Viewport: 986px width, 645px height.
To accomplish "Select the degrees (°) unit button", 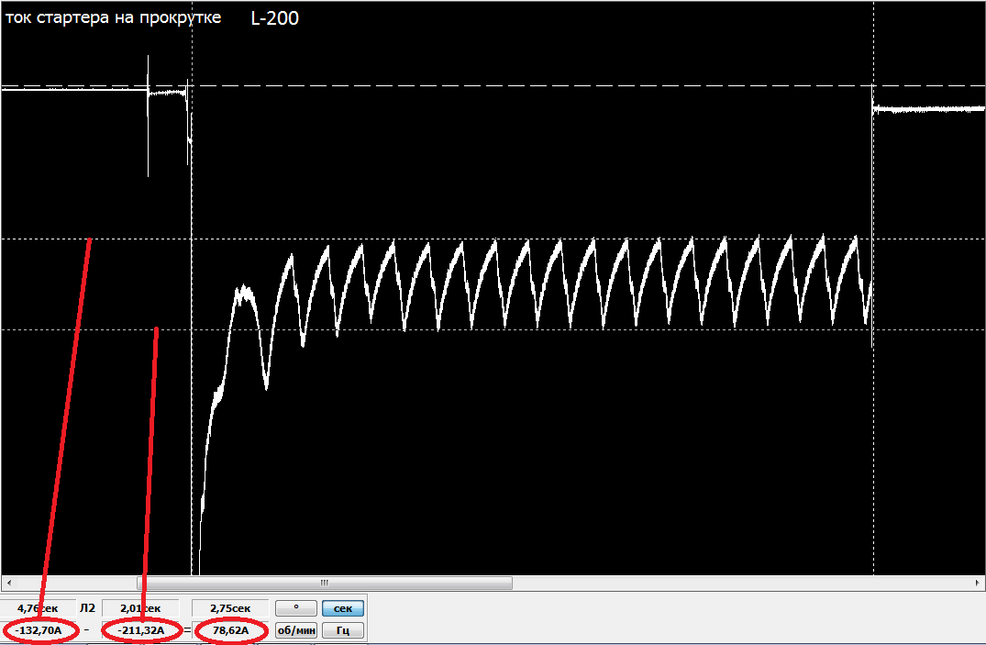I will 296,608.
